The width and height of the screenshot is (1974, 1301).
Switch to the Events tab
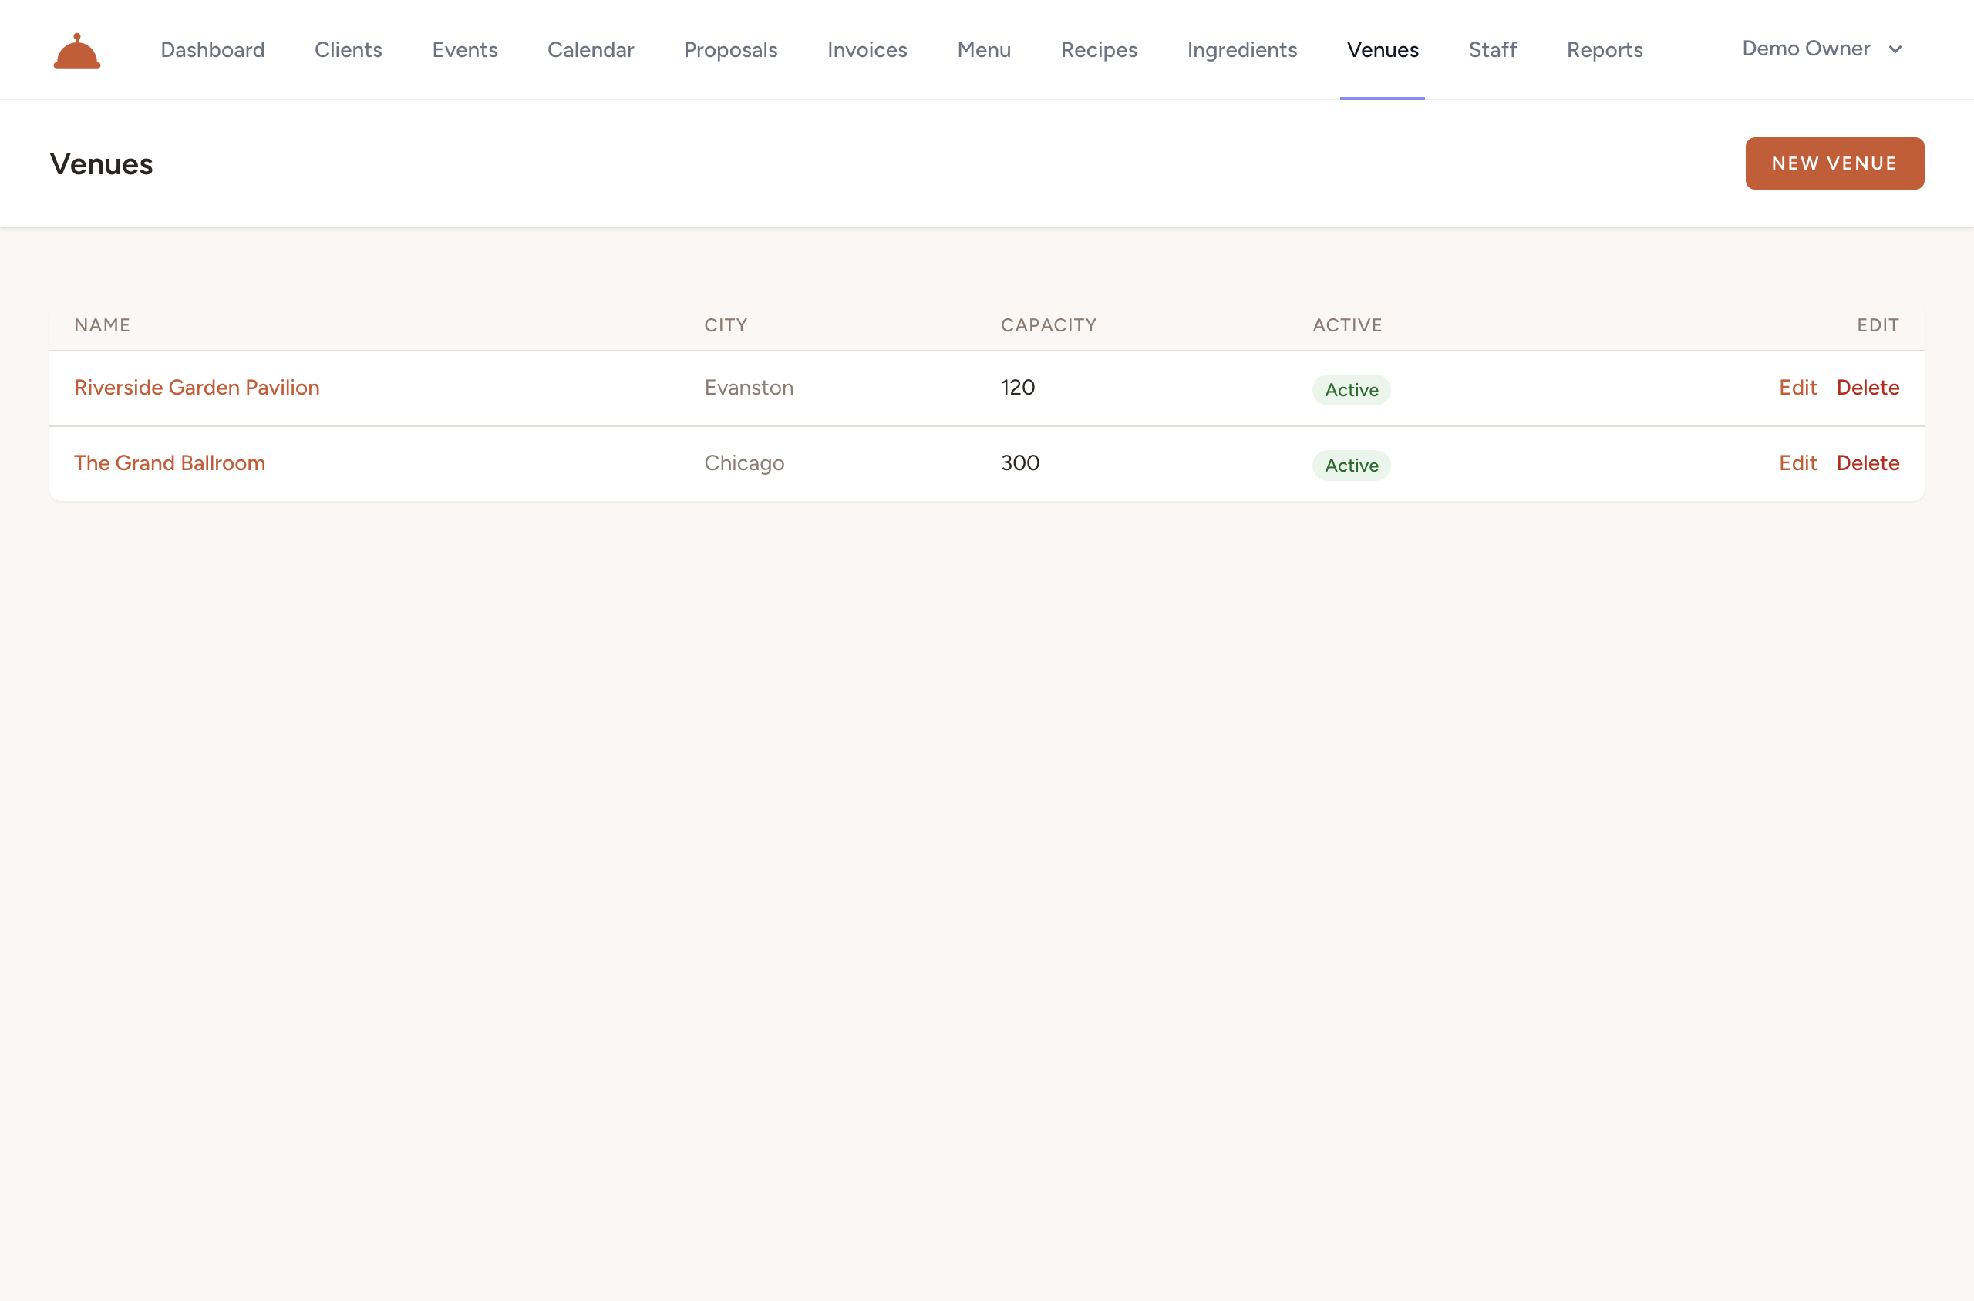465,50
